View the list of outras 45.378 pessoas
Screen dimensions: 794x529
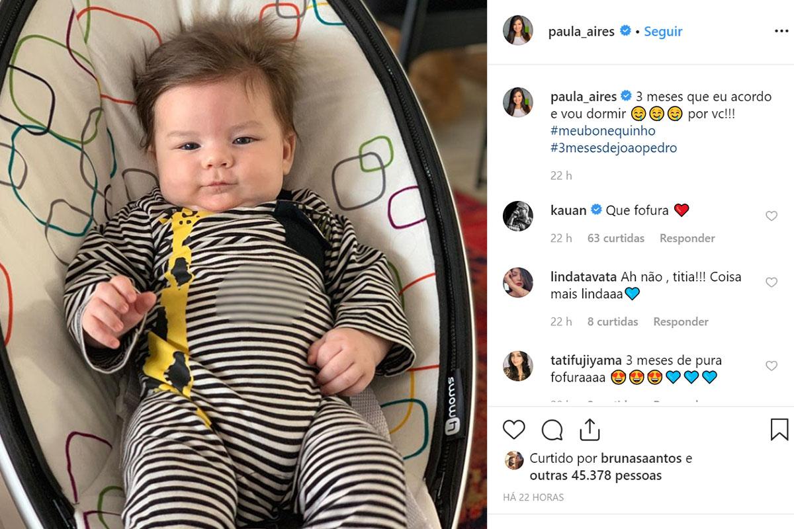(x=595, y=475)
